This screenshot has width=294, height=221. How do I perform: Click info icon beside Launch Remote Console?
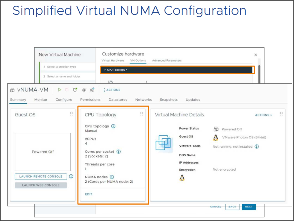(x=71, y=176)
